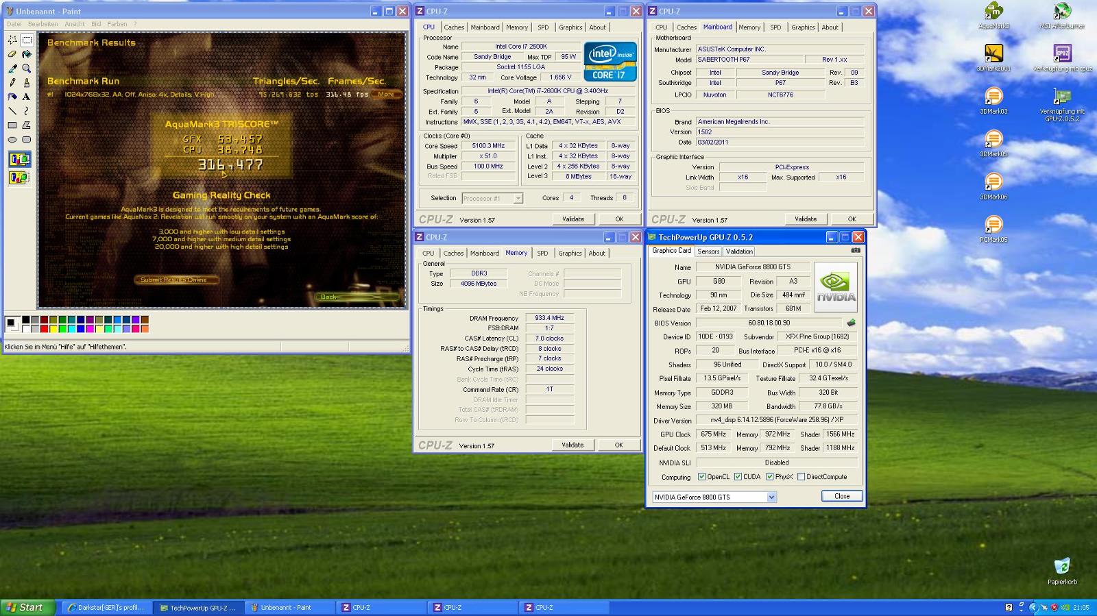Choose the Line tool in Paint
Screen dimensions: 1097x616
(x=12, y=111)
